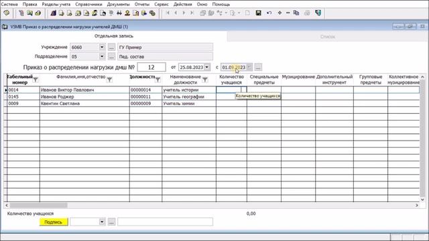The width and height of the screenshot is (429, 241).
Task: Click the black double-arrow find icon
Action: click(x=119, y=13)
